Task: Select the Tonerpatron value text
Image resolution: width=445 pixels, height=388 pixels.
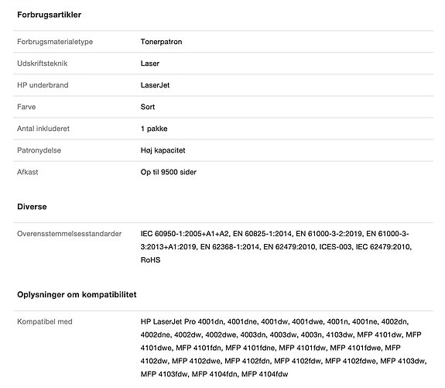Action: click(x=161, y=42)
